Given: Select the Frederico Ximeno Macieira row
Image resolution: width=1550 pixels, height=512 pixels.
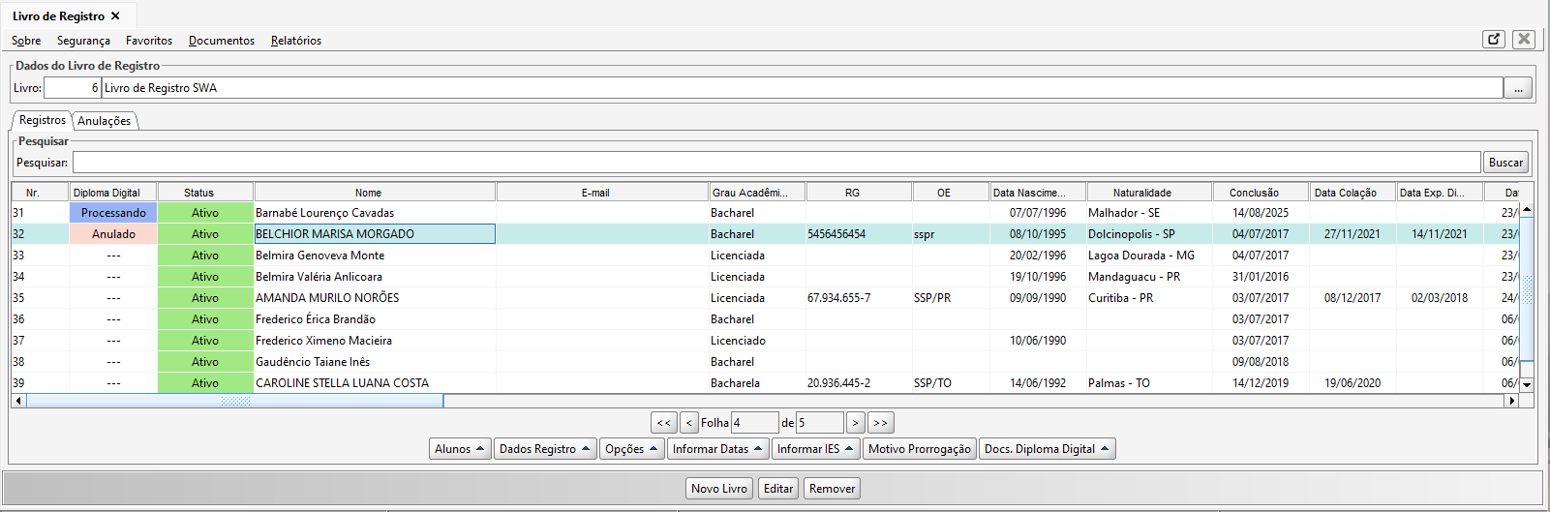Looking at the screenshot, I should pos(765,341).
